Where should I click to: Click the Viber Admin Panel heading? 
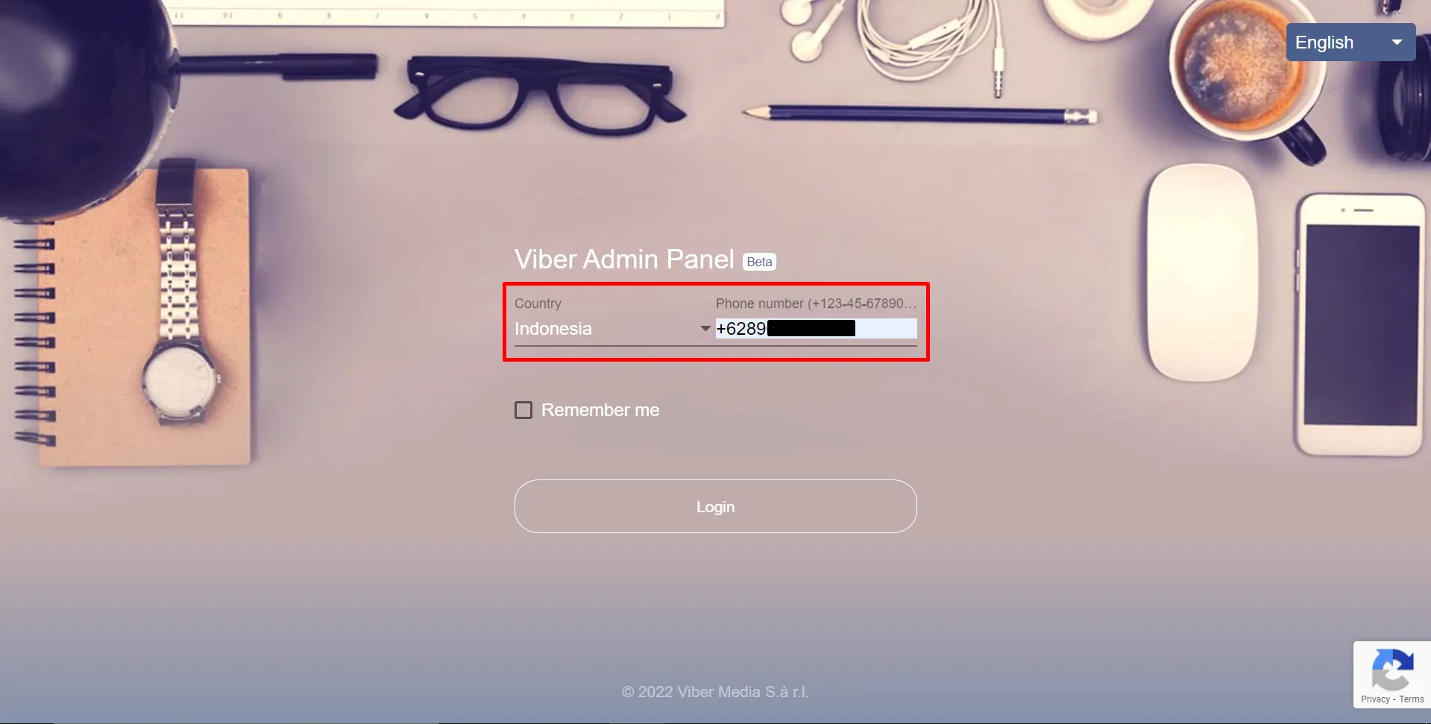pos(624,259)
